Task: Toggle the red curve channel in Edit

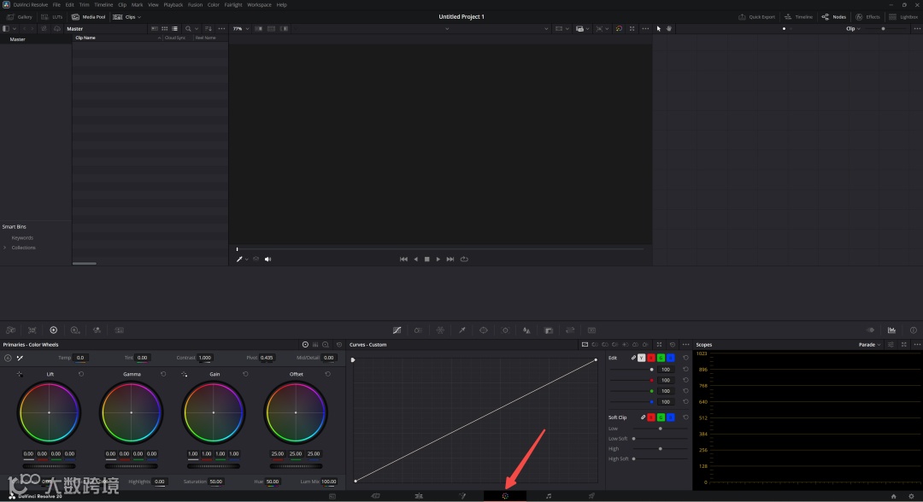Action: pyautogui.click(x=651, y=358)
